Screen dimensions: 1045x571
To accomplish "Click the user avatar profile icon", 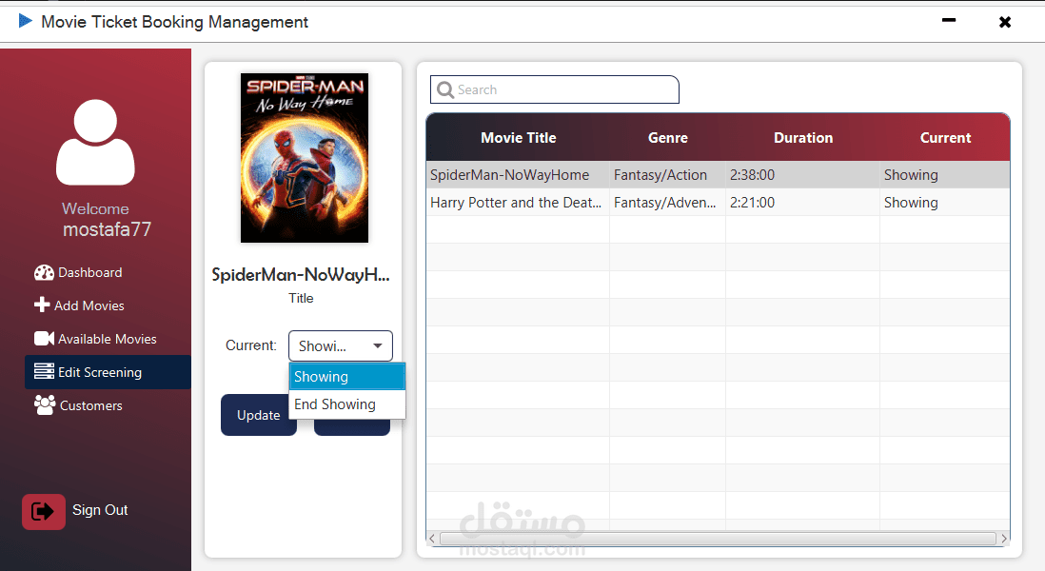I will [95, 142].
